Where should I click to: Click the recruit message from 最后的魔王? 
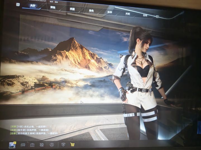(34, 133)
